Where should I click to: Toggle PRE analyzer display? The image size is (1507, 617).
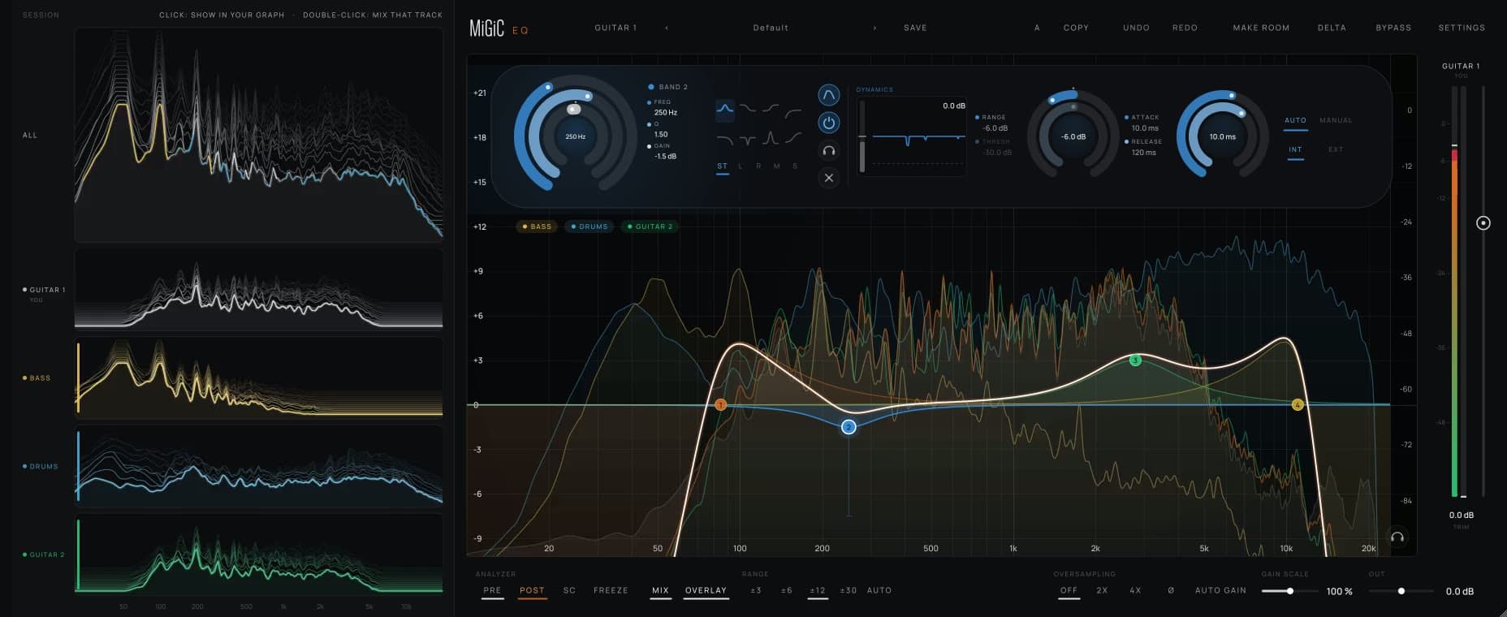tap(492, 590)
